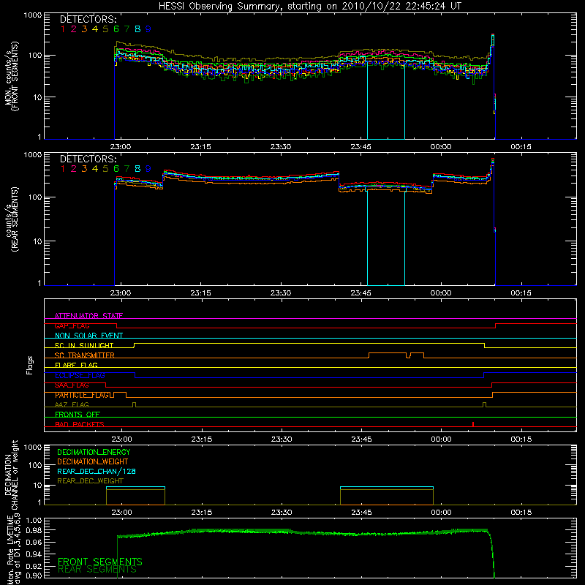Click the counts/s (REAR SEGMENTS) axis title
The width and height of the screenshot is (585, 585).
coord(11,219)
